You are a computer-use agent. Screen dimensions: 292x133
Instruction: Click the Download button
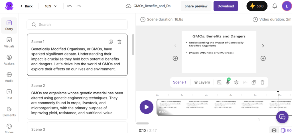point(226,6)
